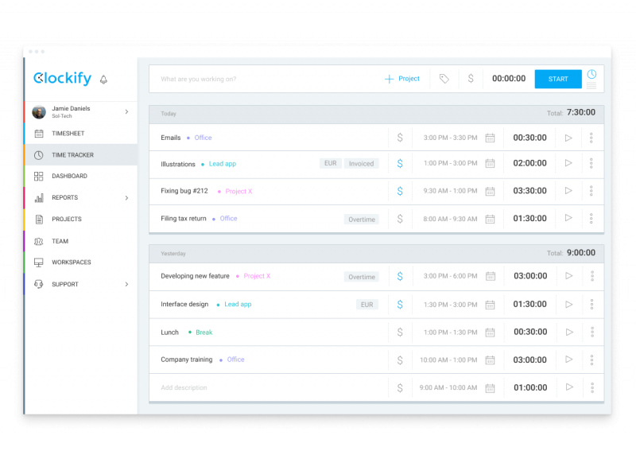Click the blue START button
The width and height of the screenshot is (636, 459).
[558, 79]
